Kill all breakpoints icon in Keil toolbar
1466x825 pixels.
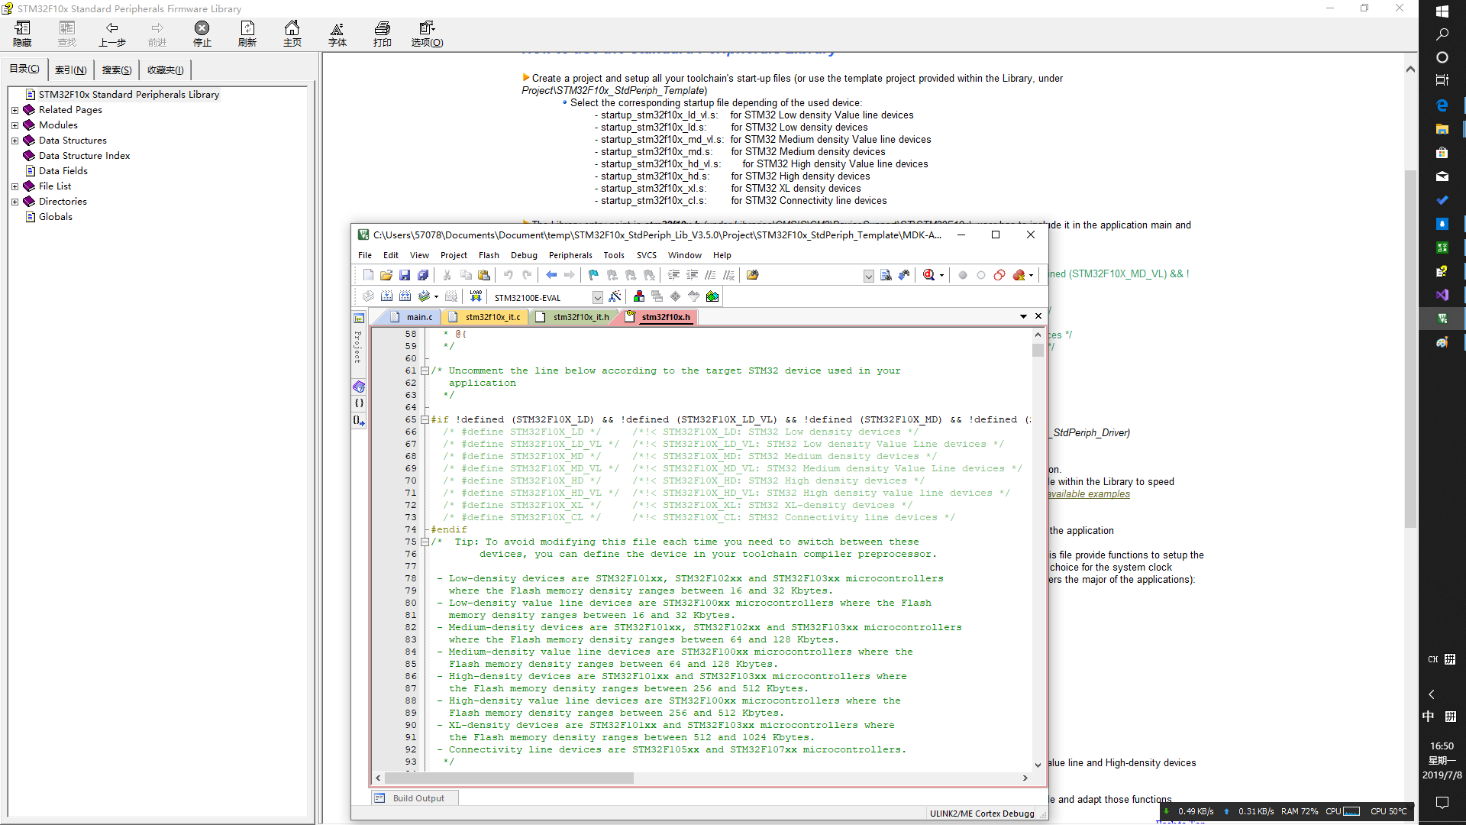tap(1019, 275)
